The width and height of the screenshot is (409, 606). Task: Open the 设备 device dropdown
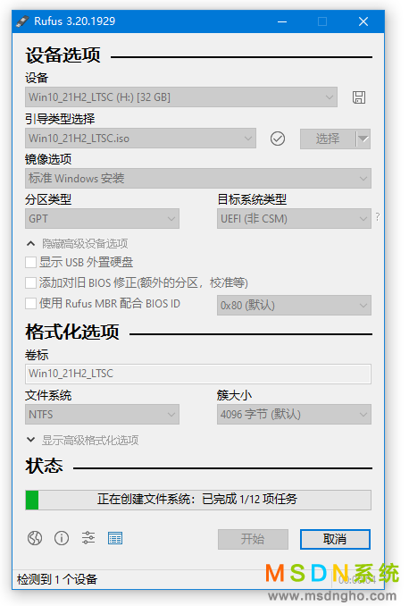[x=181, y=97]
